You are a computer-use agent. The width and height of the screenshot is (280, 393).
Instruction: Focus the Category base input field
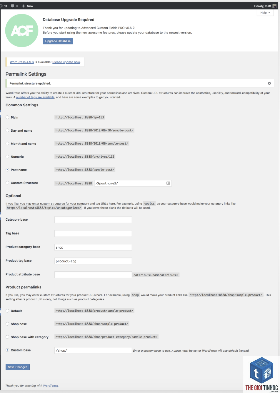pos(93,220)
